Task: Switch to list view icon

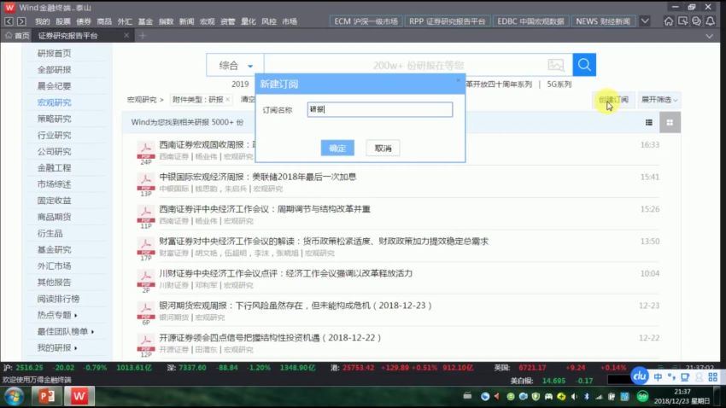Action: [649, 123]
